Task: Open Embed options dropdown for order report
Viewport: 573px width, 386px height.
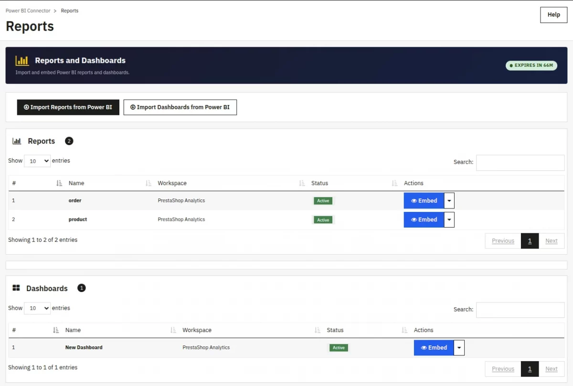Action: tap(449, 201)
